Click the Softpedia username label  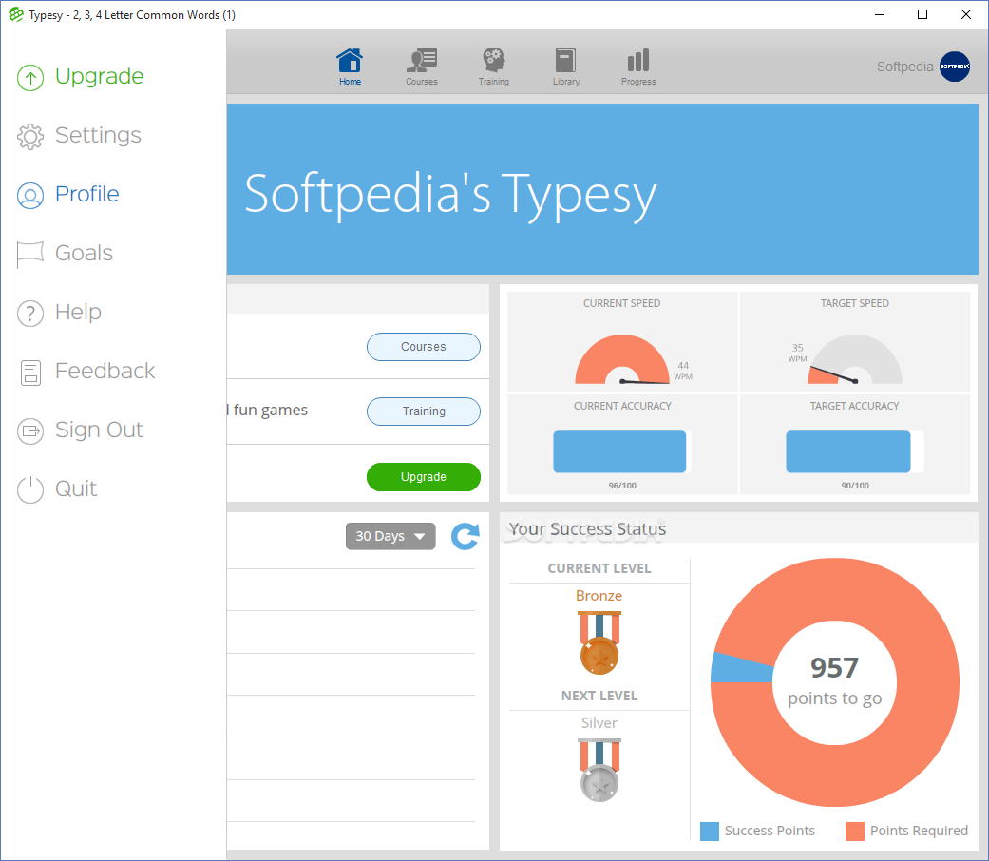(x=904, y=67)
